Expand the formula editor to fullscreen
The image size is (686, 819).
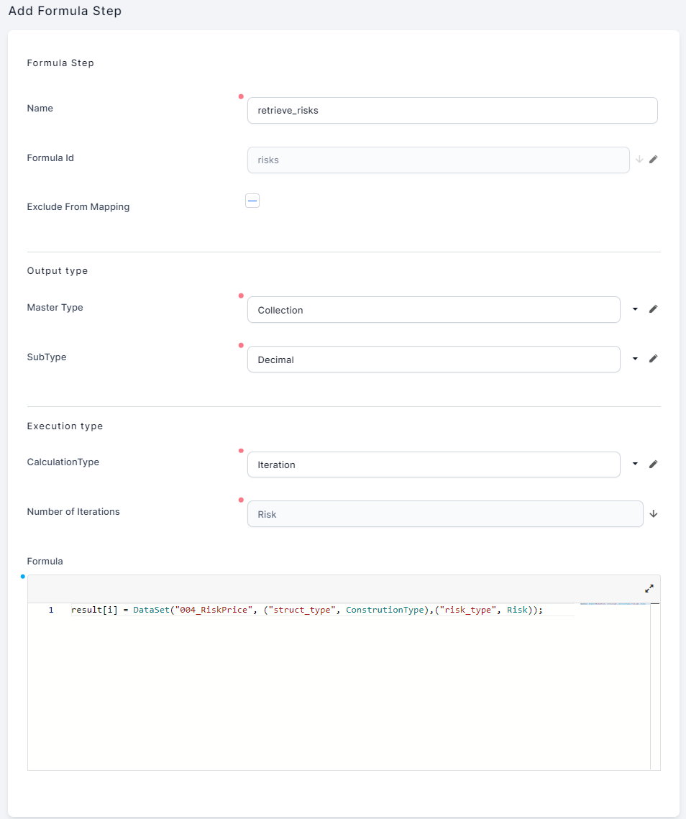click(x=649, y=588)
